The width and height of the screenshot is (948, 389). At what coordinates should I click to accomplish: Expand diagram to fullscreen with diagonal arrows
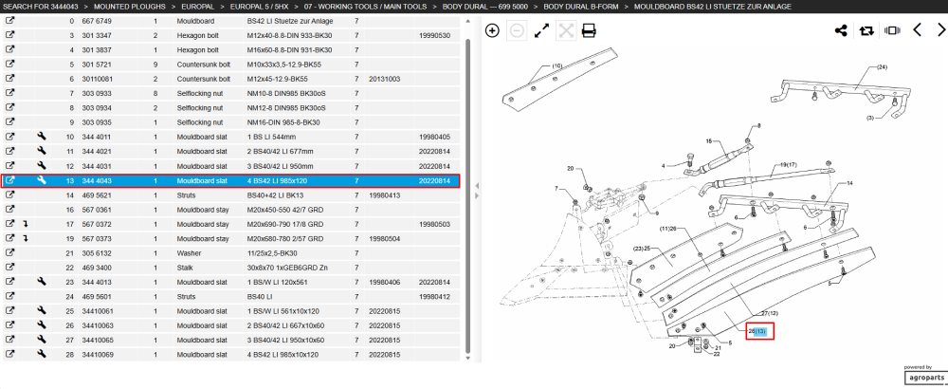(541, 30)
